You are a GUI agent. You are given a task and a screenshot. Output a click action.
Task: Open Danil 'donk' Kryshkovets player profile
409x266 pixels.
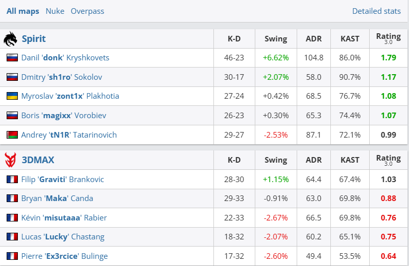65,58
